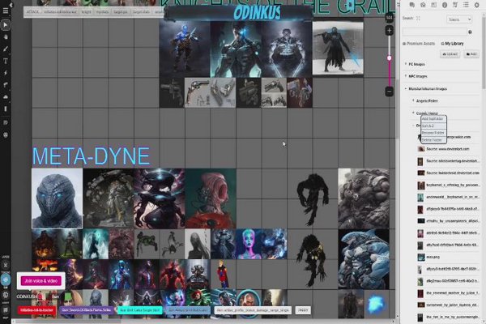Select the 'Source: www.deviantart.com' library item
The image size is (486, 324).
click(x=448, y=149)
